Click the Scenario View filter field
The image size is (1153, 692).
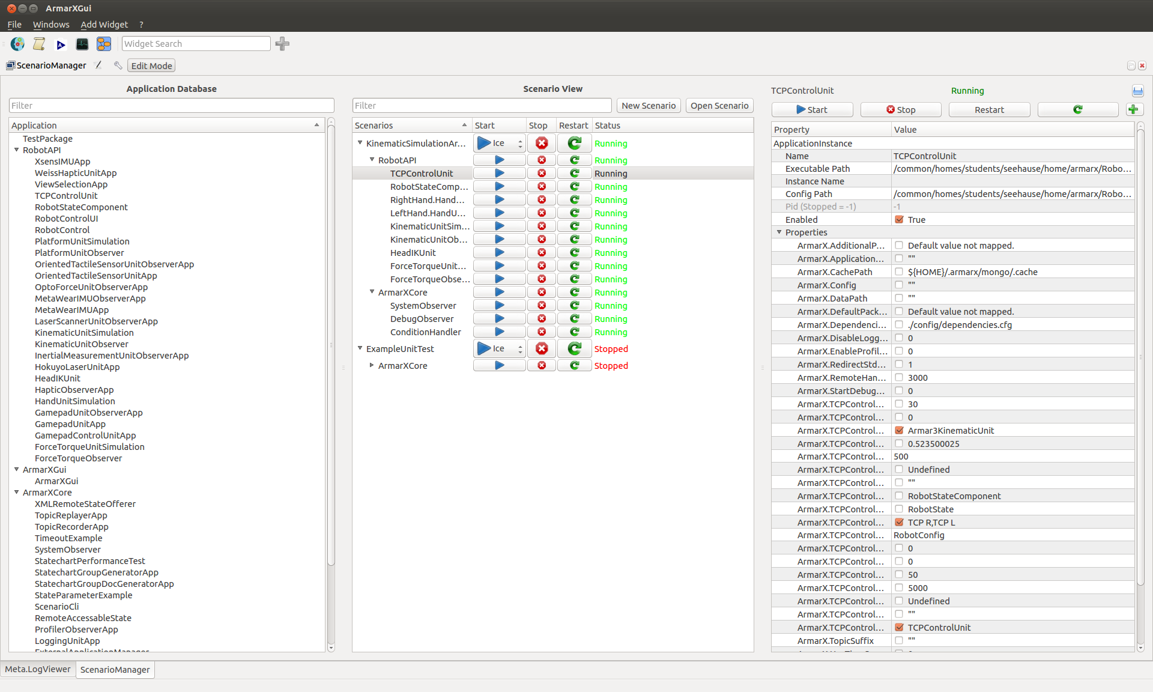point(482,106)
